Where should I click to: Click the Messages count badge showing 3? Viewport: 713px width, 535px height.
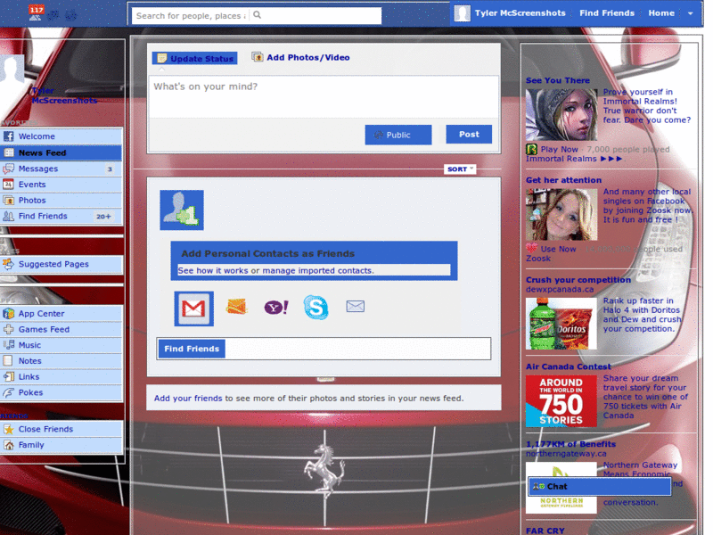(110, 169)
